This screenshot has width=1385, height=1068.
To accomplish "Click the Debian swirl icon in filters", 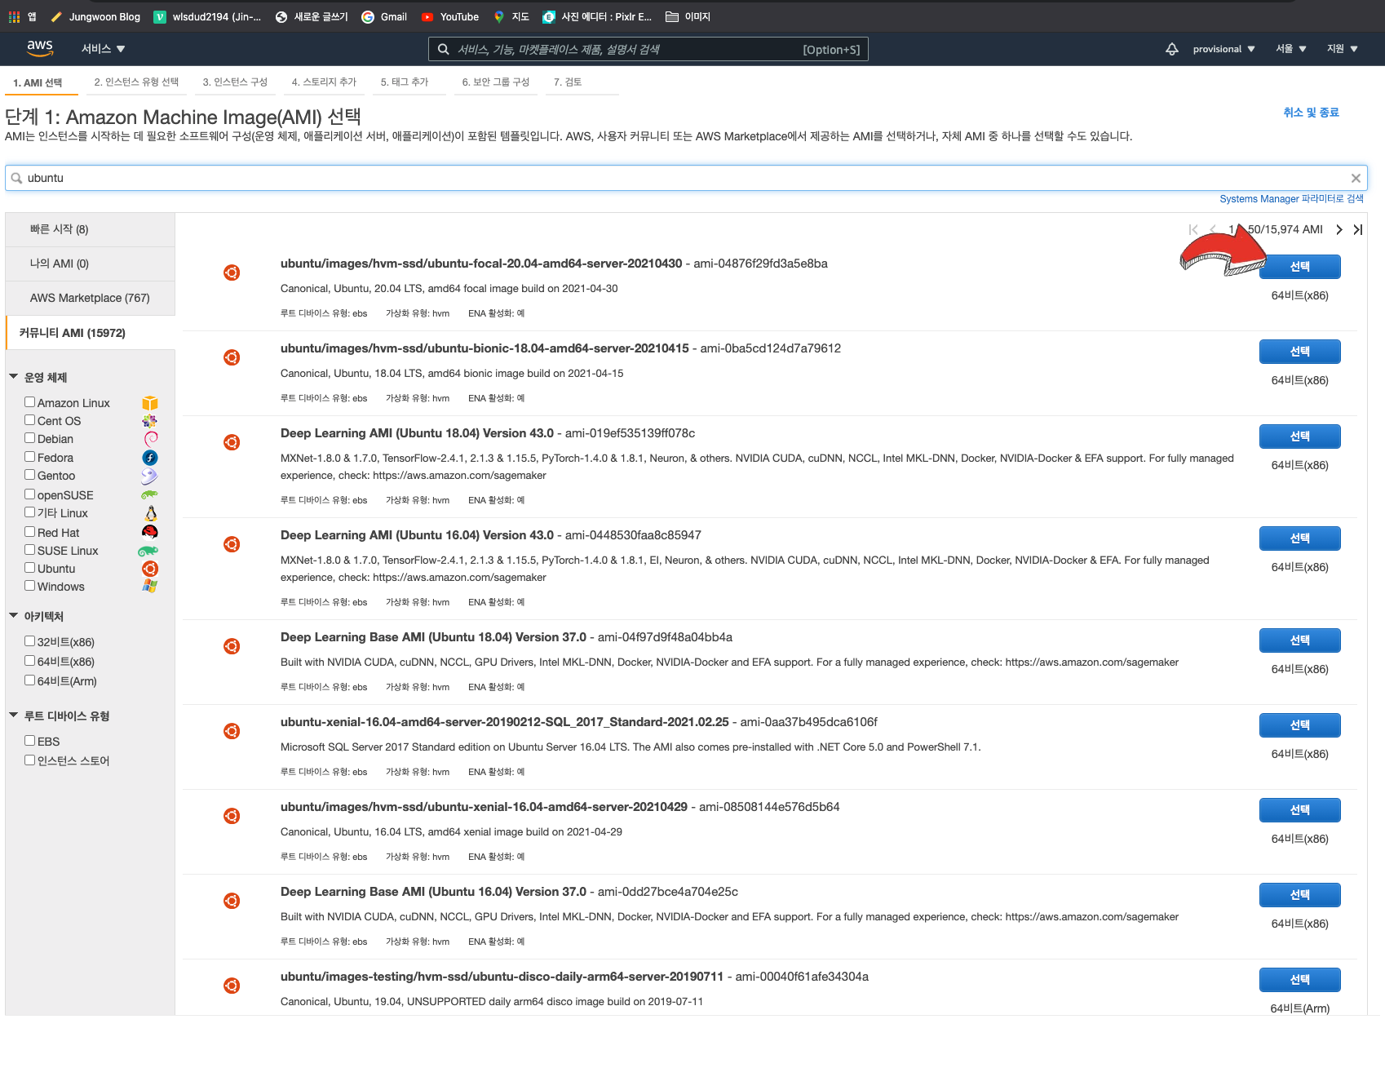I will (x=150, y=439).
